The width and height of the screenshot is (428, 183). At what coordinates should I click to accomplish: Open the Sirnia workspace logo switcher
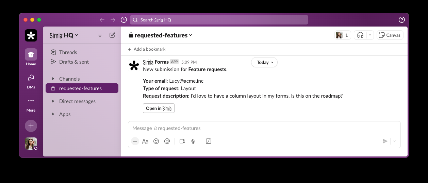pyautogui.click(x=31, y=35)
